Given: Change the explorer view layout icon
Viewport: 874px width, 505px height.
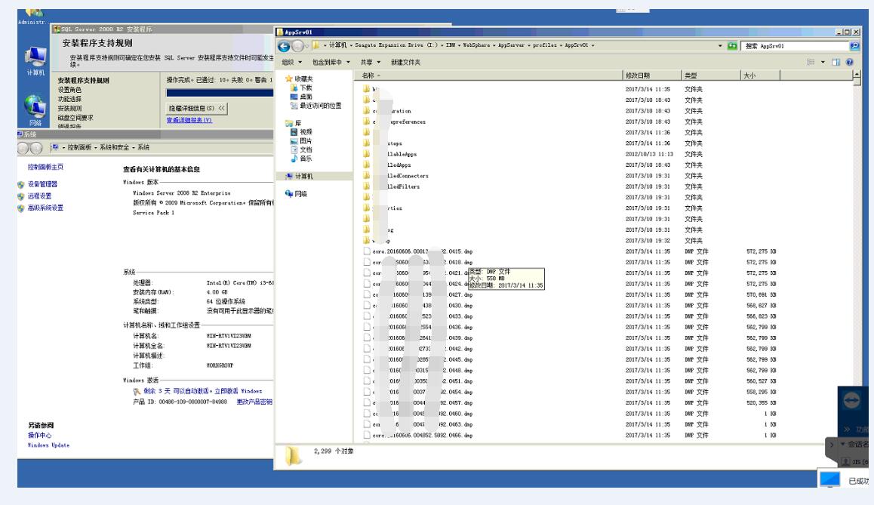Looking at the screenshot, I should (x=811, y=62).
